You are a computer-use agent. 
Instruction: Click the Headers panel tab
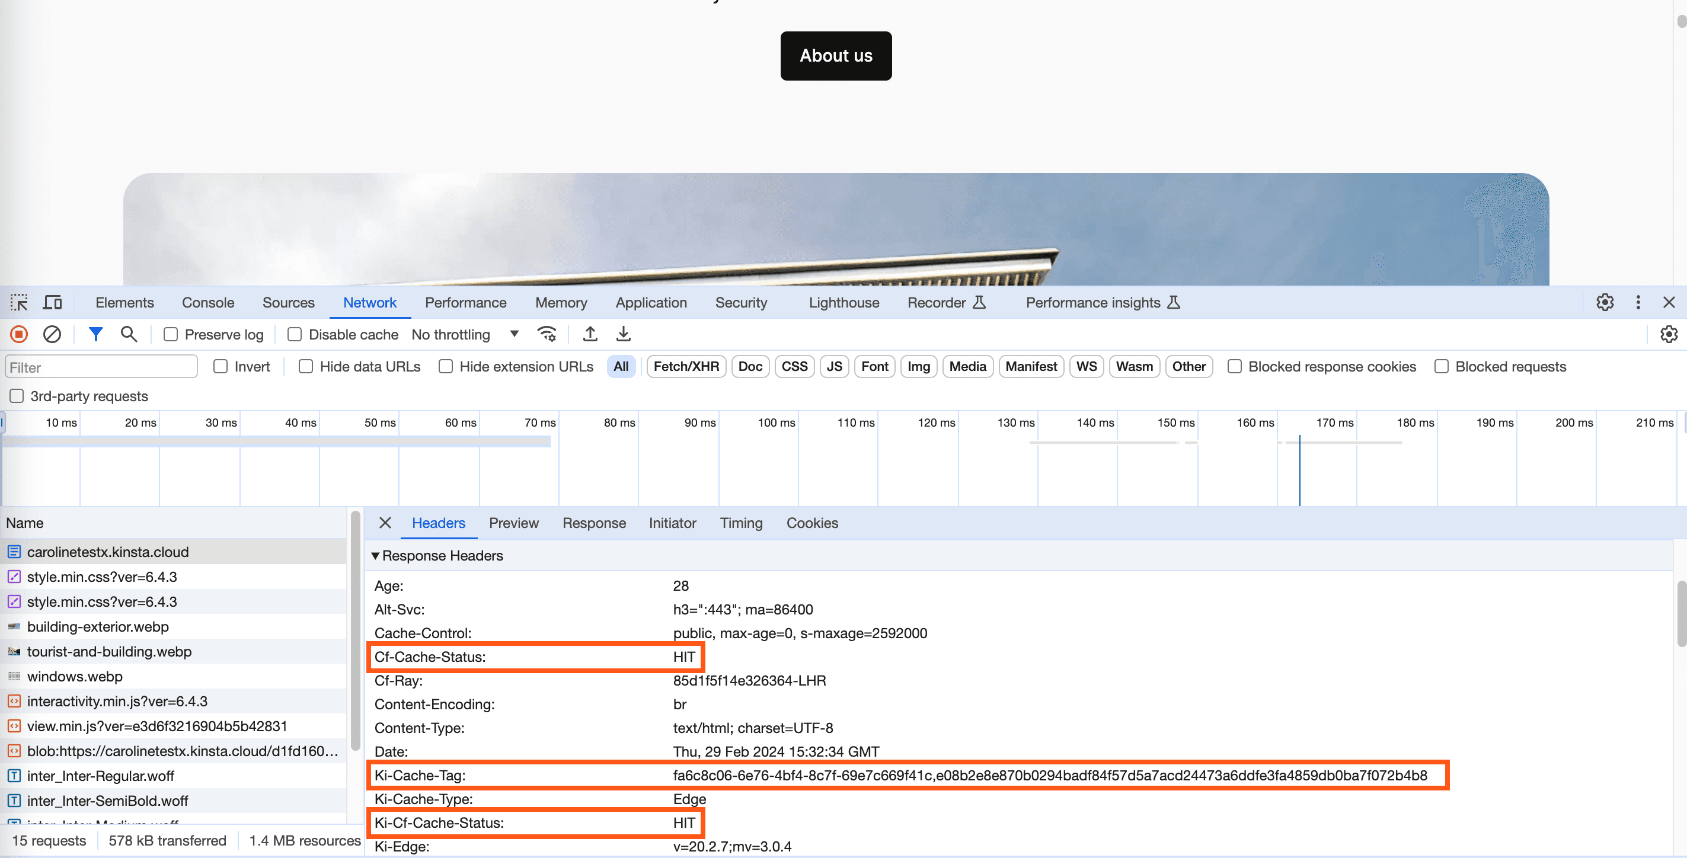(438, 523)
